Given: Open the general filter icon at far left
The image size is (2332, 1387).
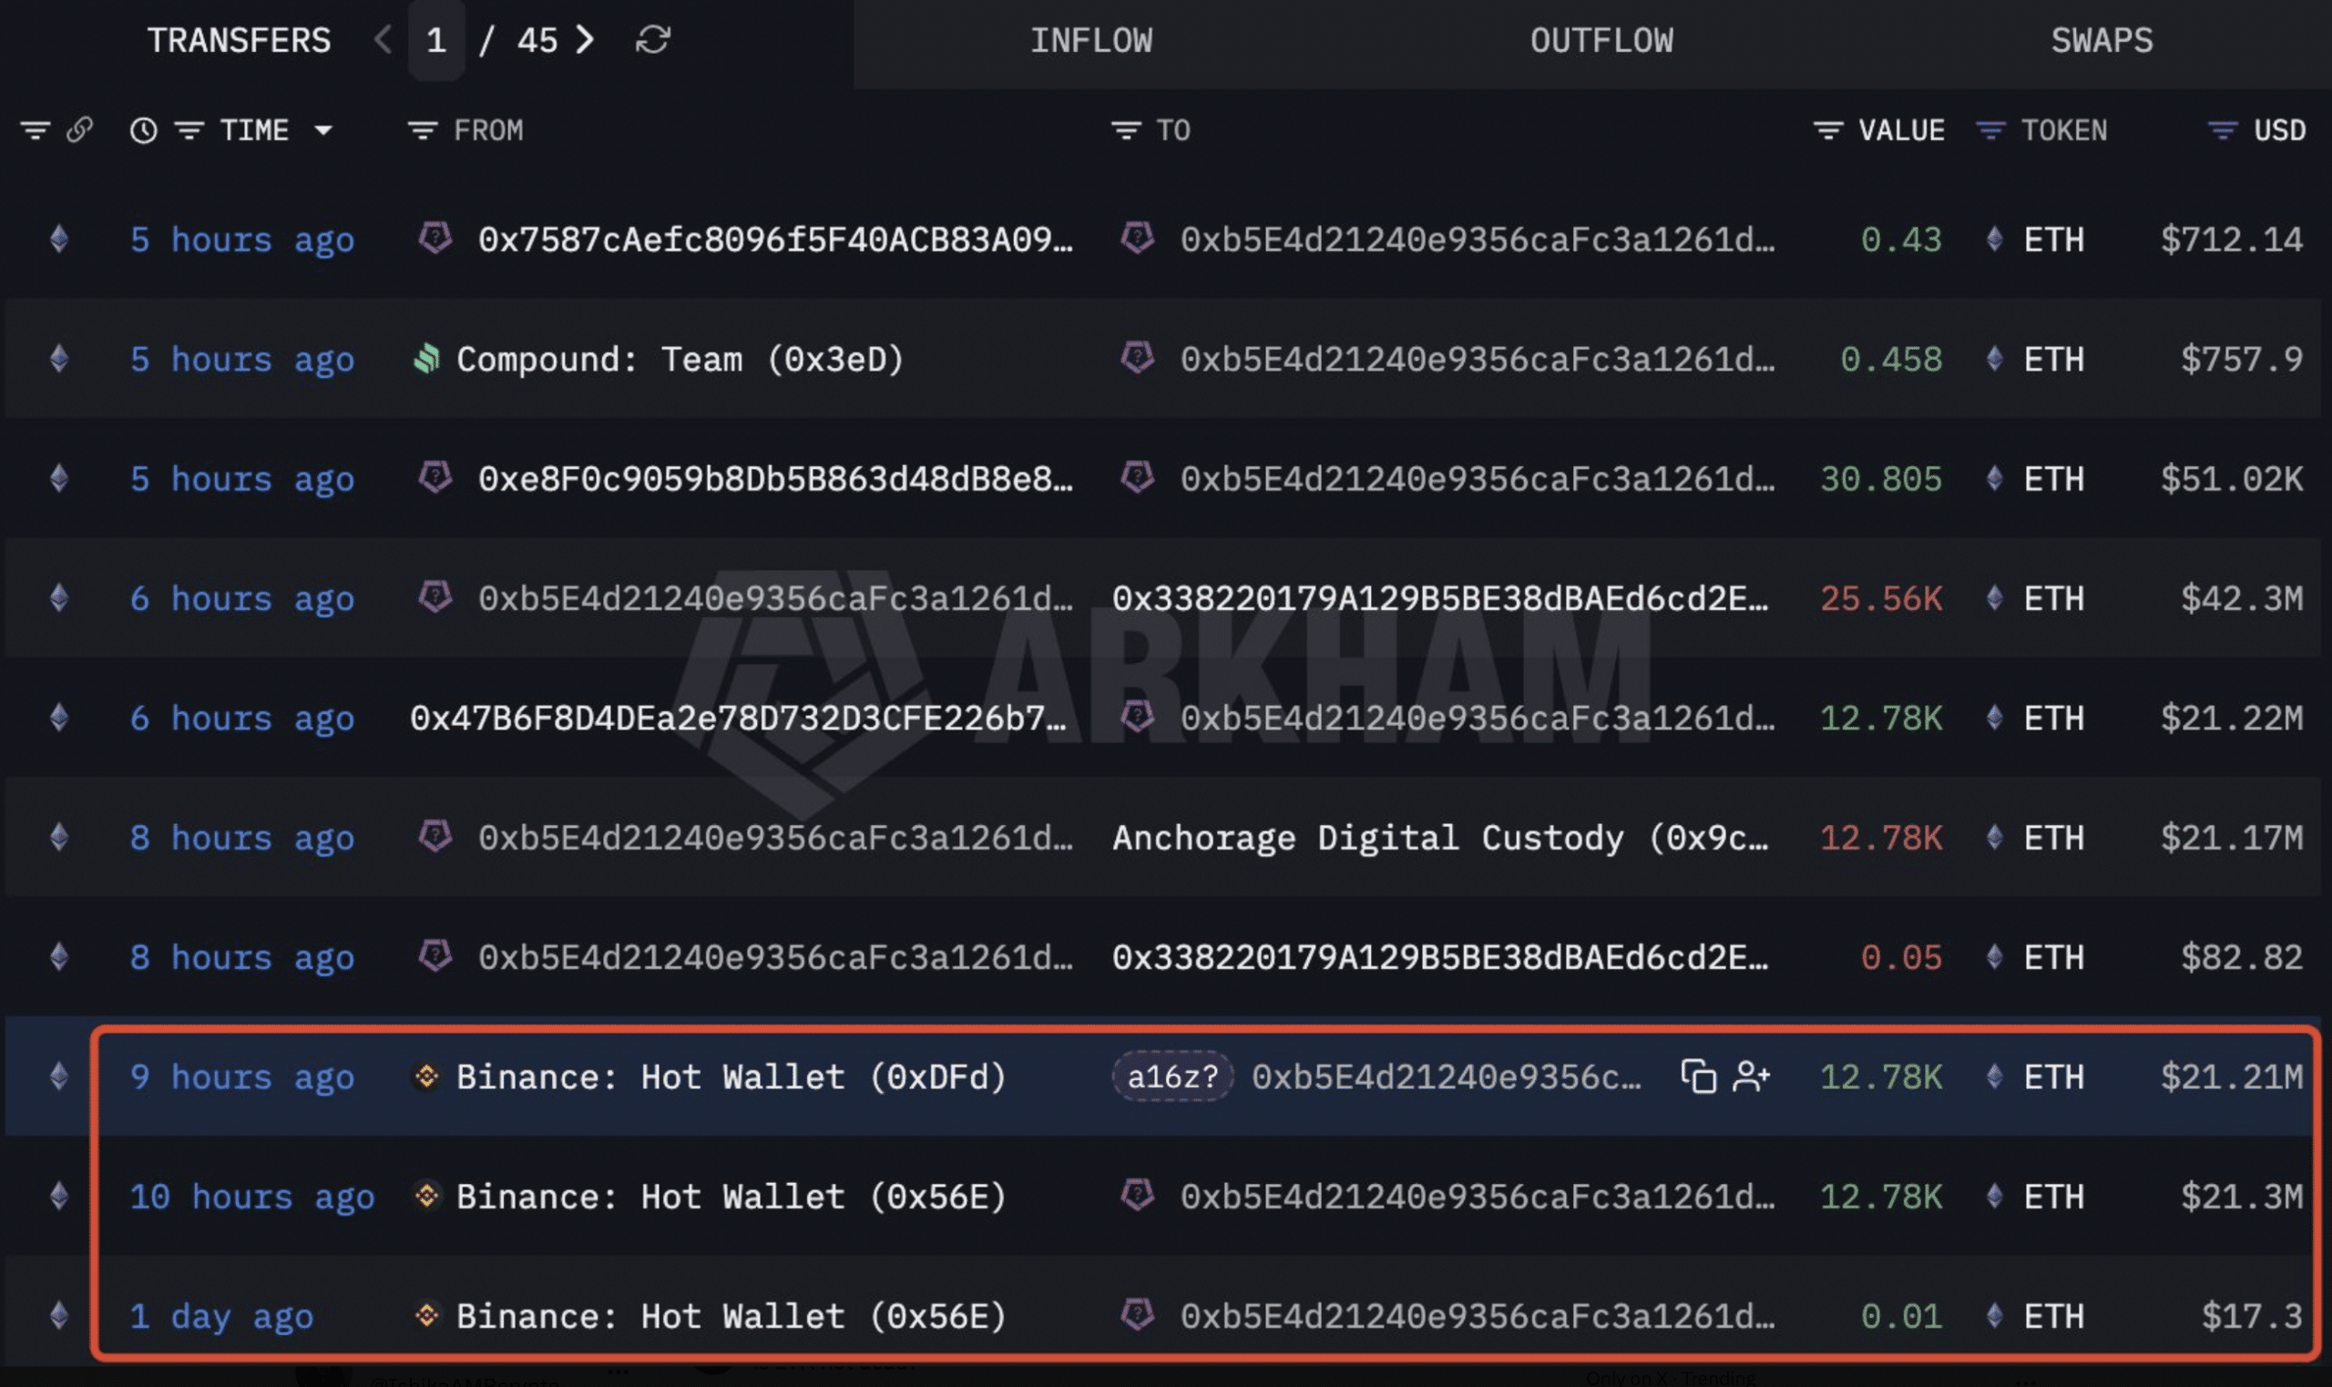Looking at the screenshot, I should click(x=36, y=130).
